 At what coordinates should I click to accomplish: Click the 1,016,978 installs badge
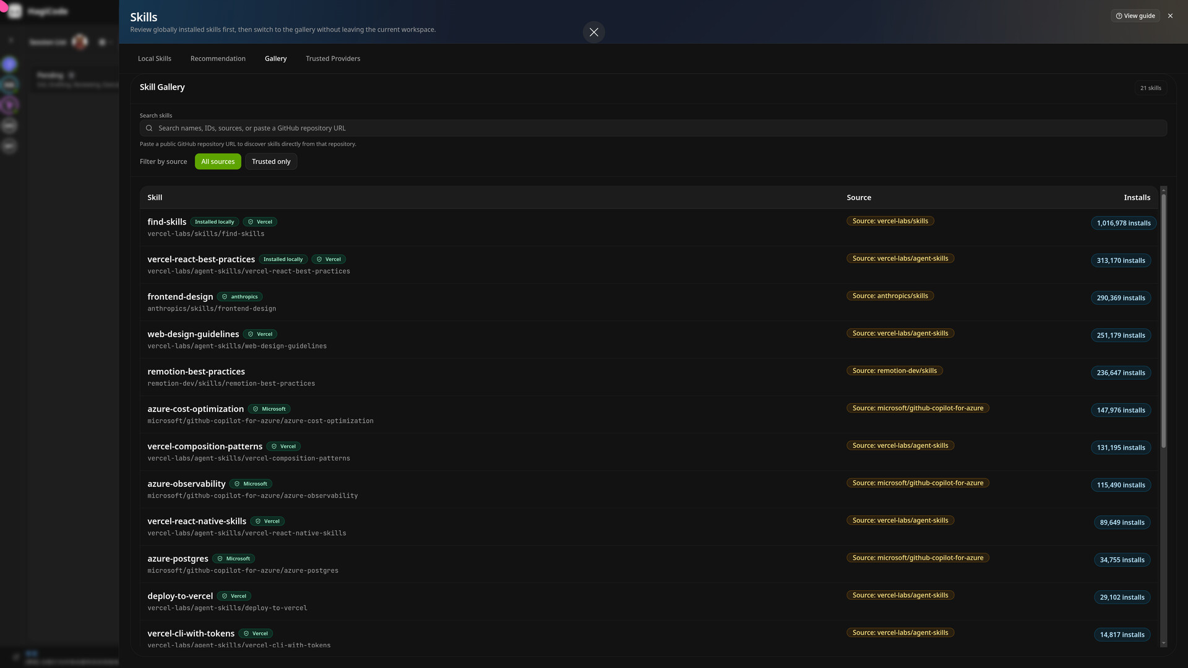click(1123, 223)
